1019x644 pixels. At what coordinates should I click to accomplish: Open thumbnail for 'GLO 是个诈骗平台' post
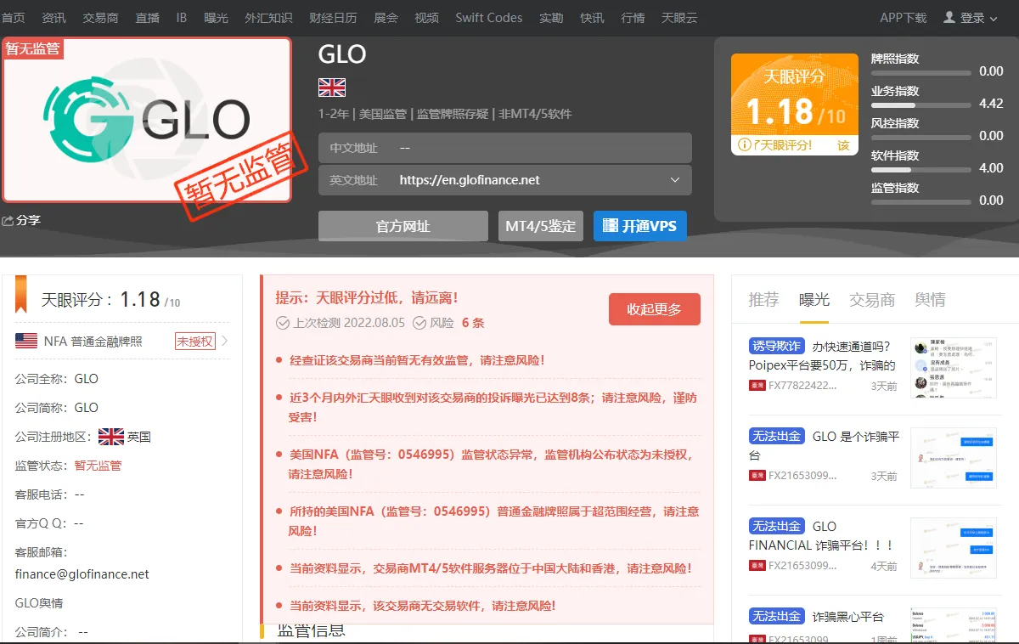[x=953, y=457]
